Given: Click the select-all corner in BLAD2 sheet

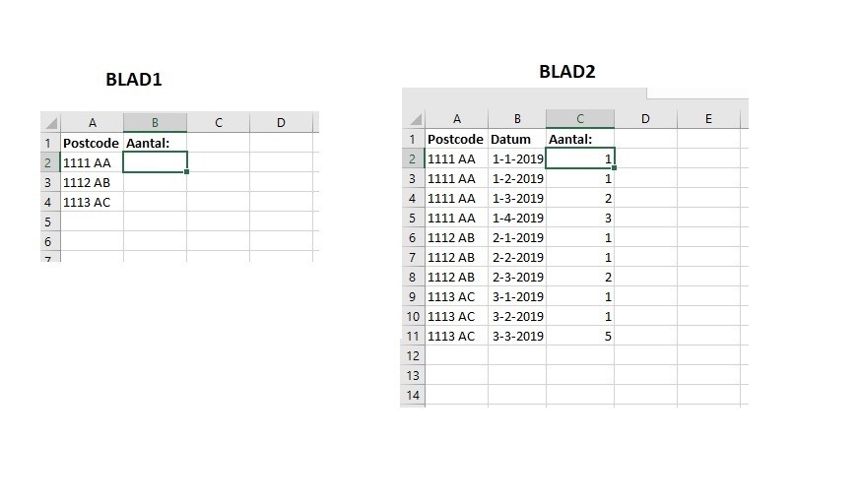Looking at the screenshot, I should click(413, 120).
